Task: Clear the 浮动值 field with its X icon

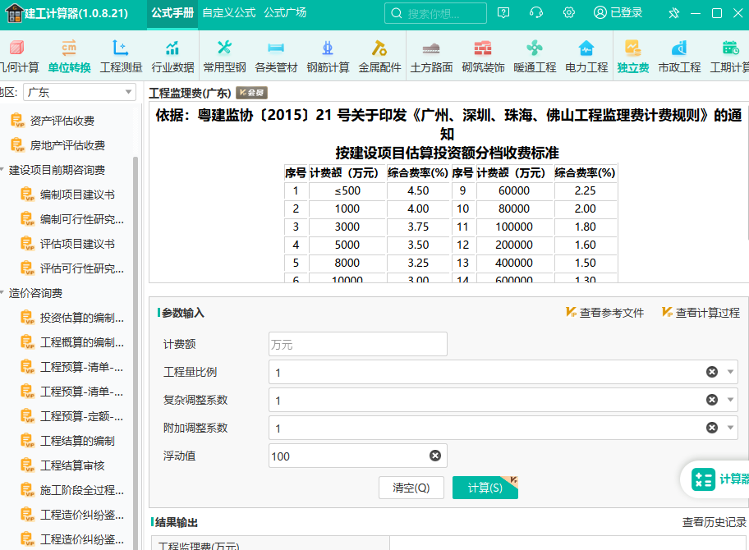Action: point(434,456)
